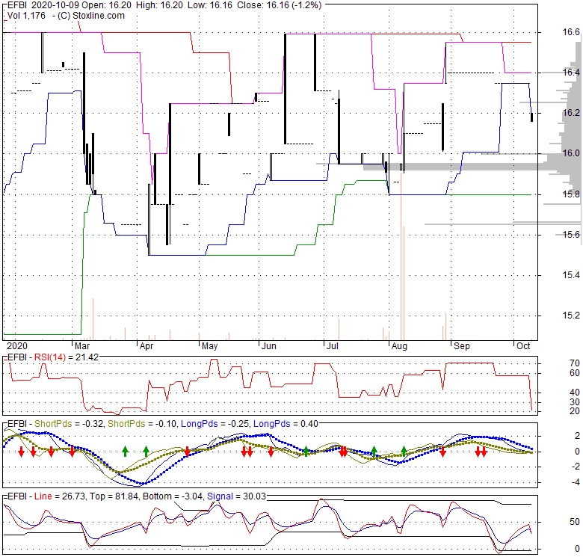The image size is (583, 557).
Task: Click the Vol 1,176 readout
Action: tap(26, 16)
